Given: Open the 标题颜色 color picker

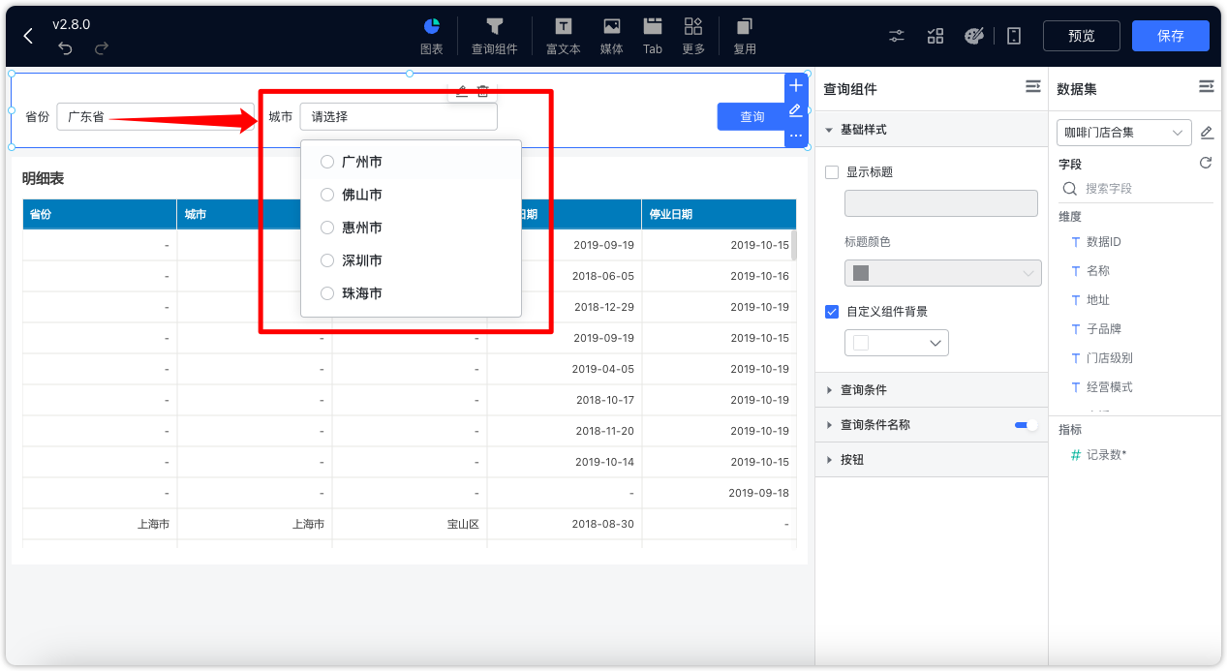Looking at the screenshot, I should [942, 273].
